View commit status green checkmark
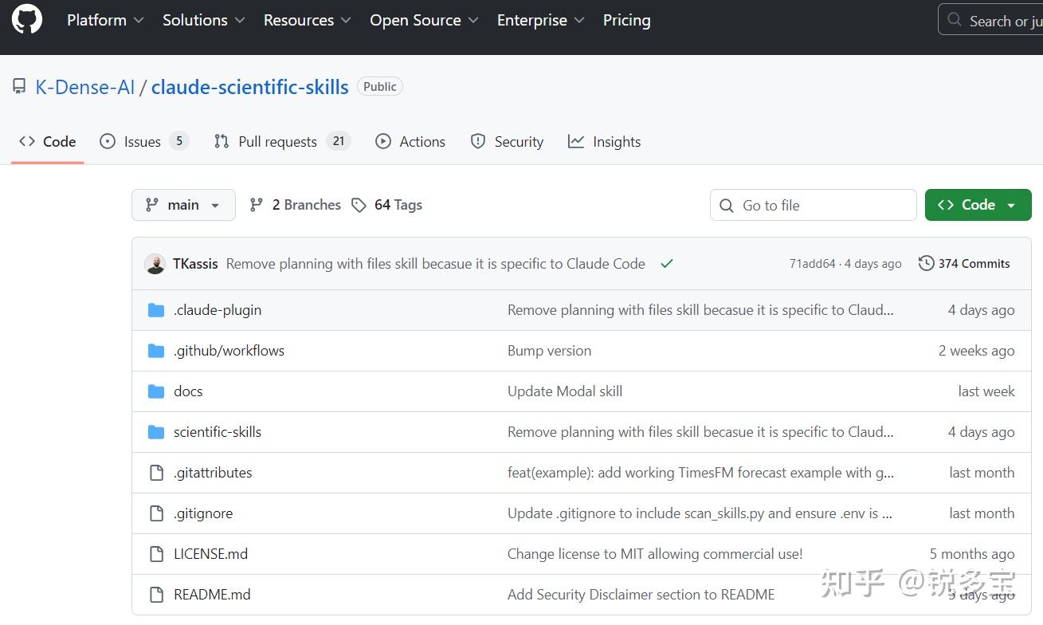 coord(667,264)
